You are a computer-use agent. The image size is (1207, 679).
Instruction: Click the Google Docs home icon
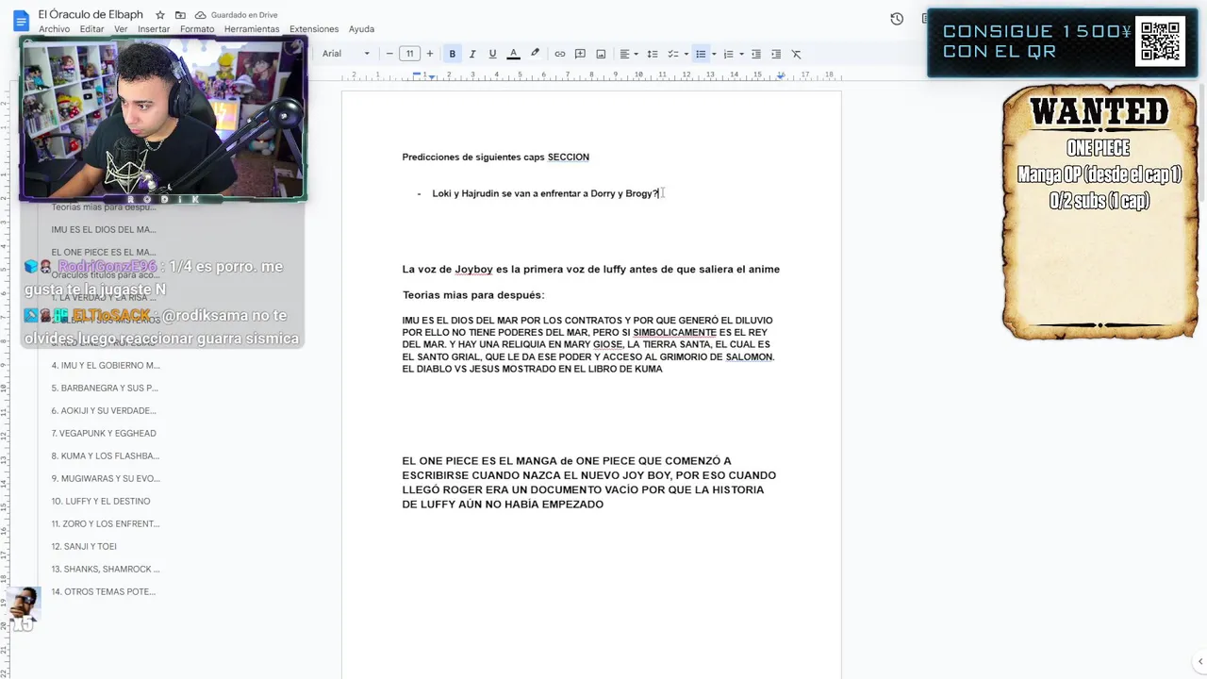click(20, 20)
